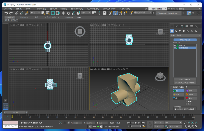Open the レンダリング(R) menu
The height and width of the screenshot is (131, 204).
[x=125, y=9]
